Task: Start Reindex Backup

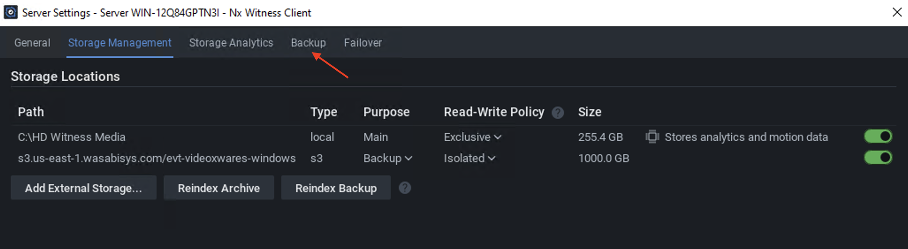Action: (x=336, y=188)
